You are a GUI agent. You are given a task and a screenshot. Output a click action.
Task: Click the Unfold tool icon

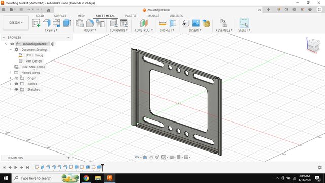click(x=56, y=23)
